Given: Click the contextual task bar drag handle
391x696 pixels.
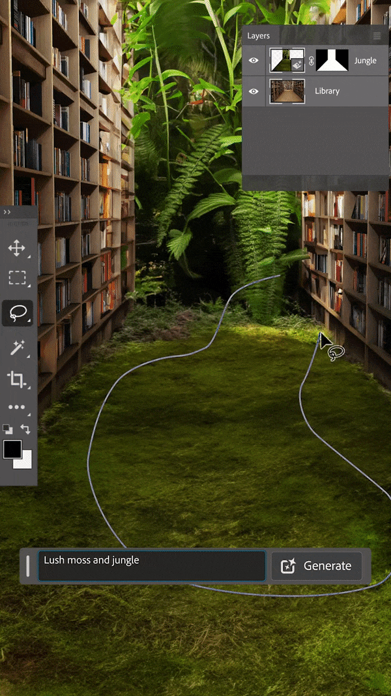Looking at the screenshot, I should (28, 566).
